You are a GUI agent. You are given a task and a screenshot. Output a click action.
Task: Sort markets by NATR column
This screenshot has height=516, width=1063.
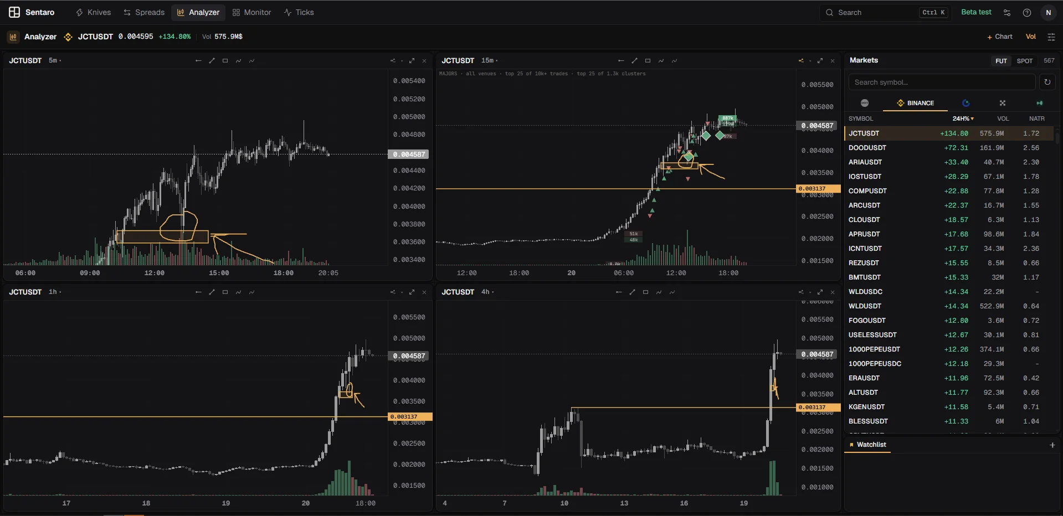point(1036,119)
